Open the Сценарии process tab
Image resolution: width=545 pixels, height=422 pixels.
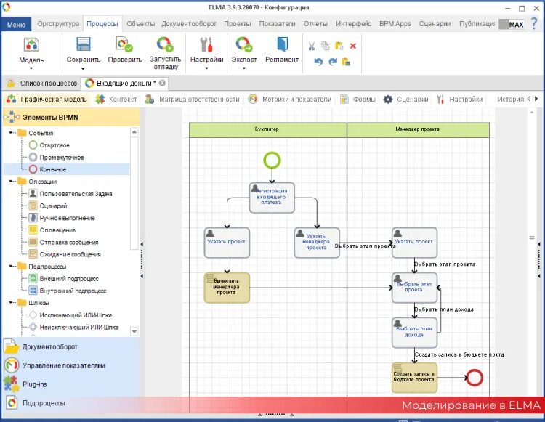pos(405,100)
